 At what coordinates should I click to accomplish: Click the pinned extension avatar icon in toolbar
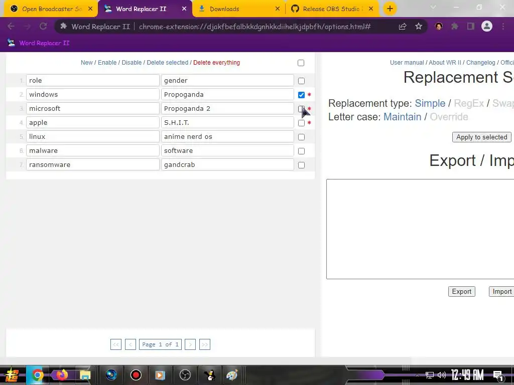439,26
